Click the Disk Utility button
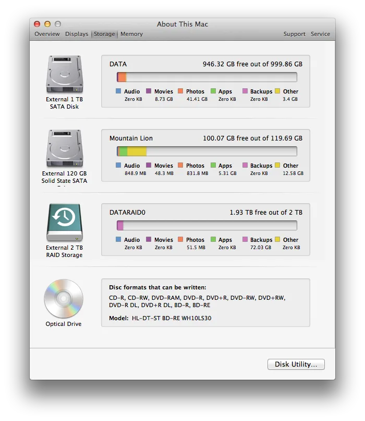The image size is (365, 421). pyautogui.click(x=296, y=365)
